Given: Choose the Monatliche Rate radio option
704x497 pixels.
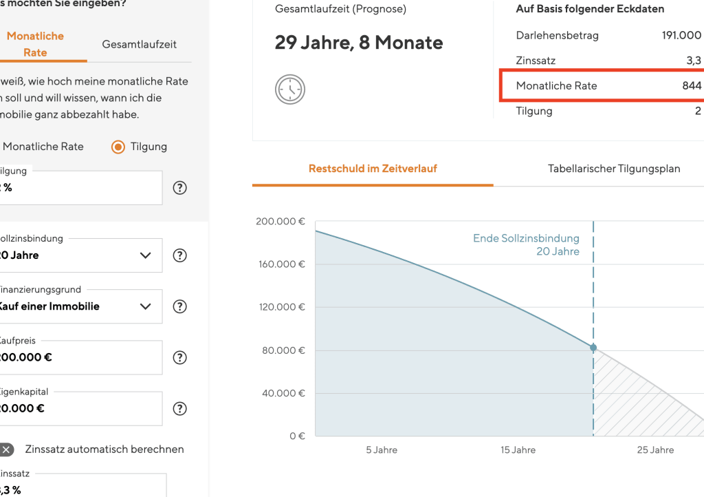Looking at the screenshot, I should pos(43,147).
